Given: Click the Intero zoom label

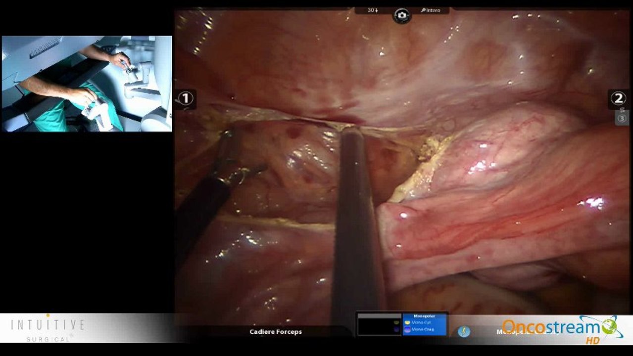Looking at the screenshot, I should click(x=431, y=10).
